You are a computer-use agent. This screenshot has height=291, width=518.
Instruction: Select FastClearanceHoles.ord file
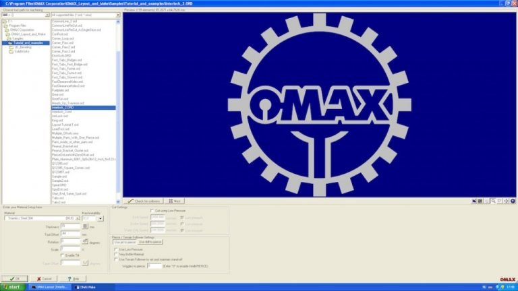tap(67, 82)
